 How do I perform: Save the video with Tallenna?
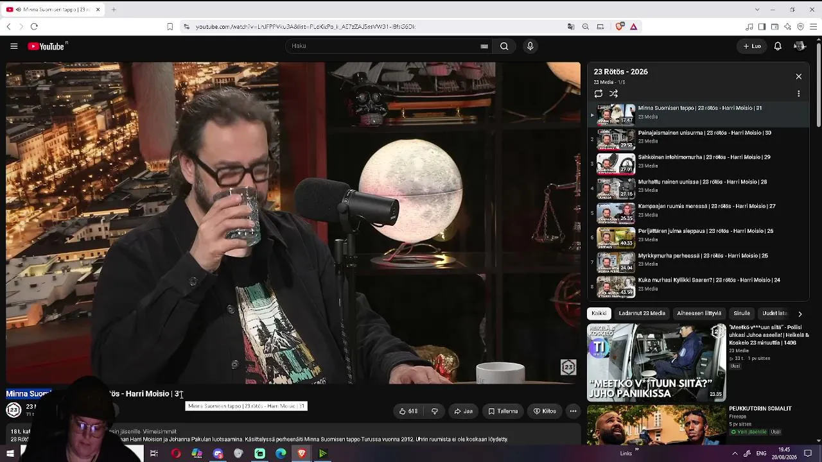click(503, 411)
